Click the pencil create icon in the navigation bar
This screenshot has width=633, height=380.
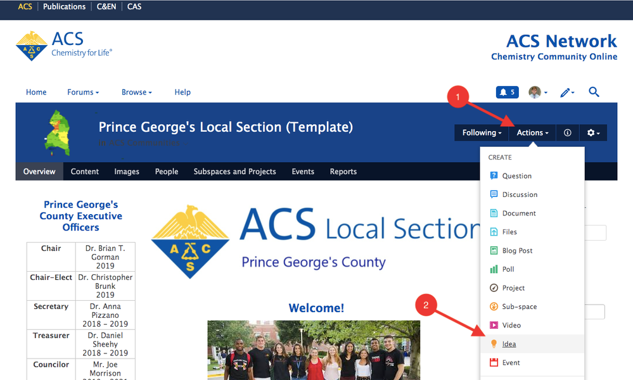[566, 92]
